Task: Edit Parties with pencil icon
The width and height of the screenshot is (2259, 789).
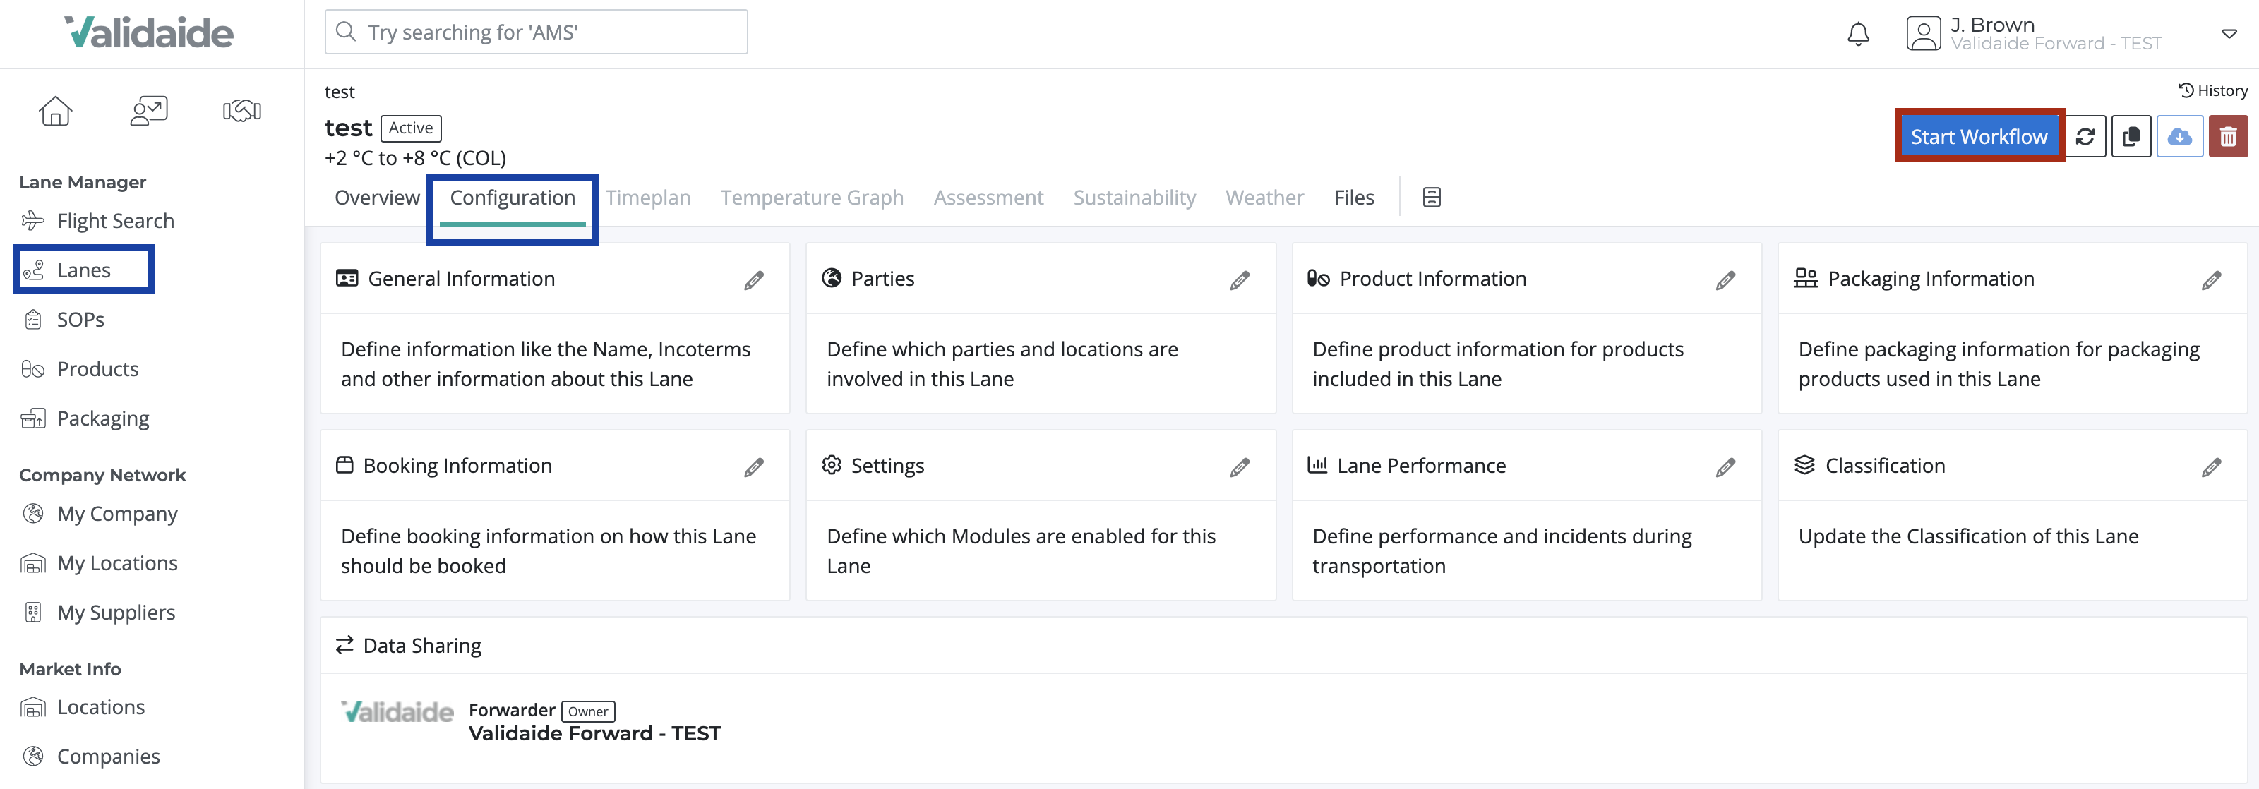Action: [x=1239, y=281]
